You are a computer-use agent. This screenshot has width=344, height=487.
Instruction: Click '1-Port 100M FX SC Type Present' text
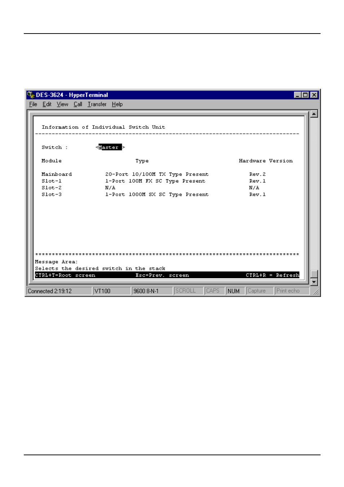(x=155, y=181)
